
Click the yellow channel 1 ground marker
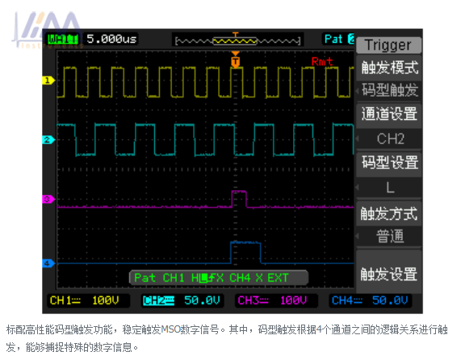click(48, 81)
